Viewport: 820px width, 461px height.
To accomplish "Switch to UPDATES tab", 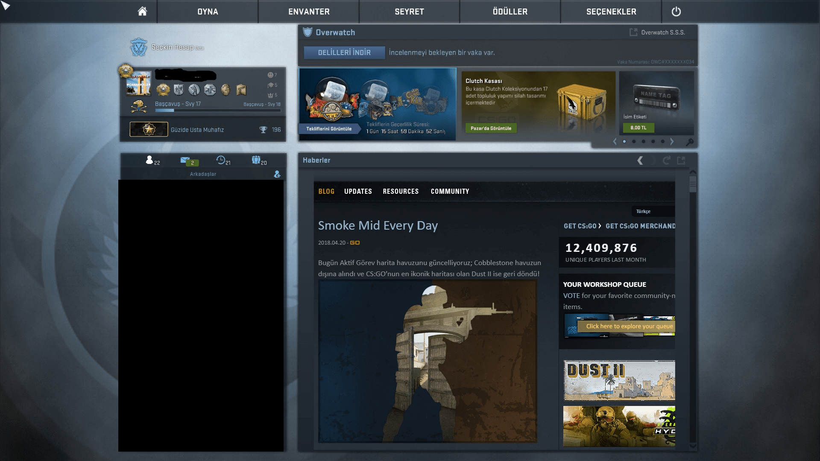I will point(358,191).
